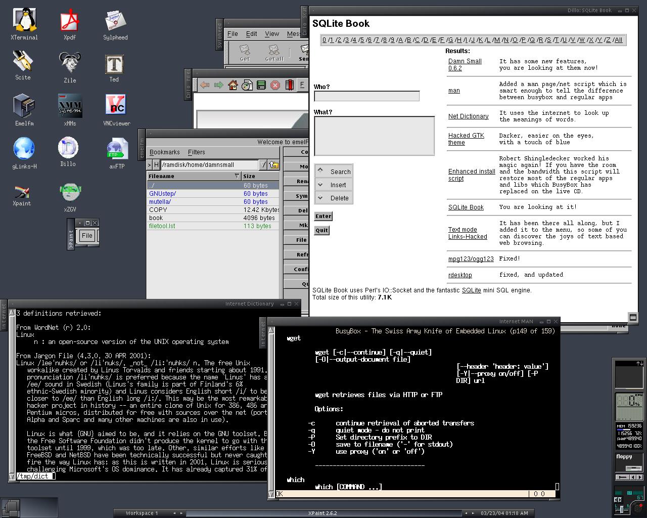Click the XPaint 2.6.2 taskbar entry
647x518 pixels.
(x=322, y=513)
